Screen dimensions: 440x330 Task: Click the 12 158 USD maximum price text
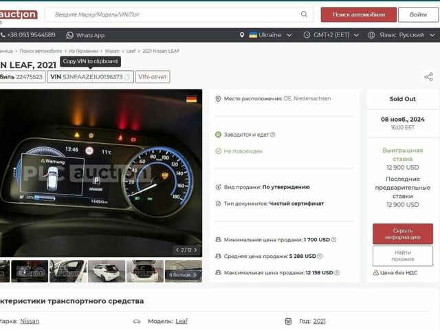[x=319, y=273]
